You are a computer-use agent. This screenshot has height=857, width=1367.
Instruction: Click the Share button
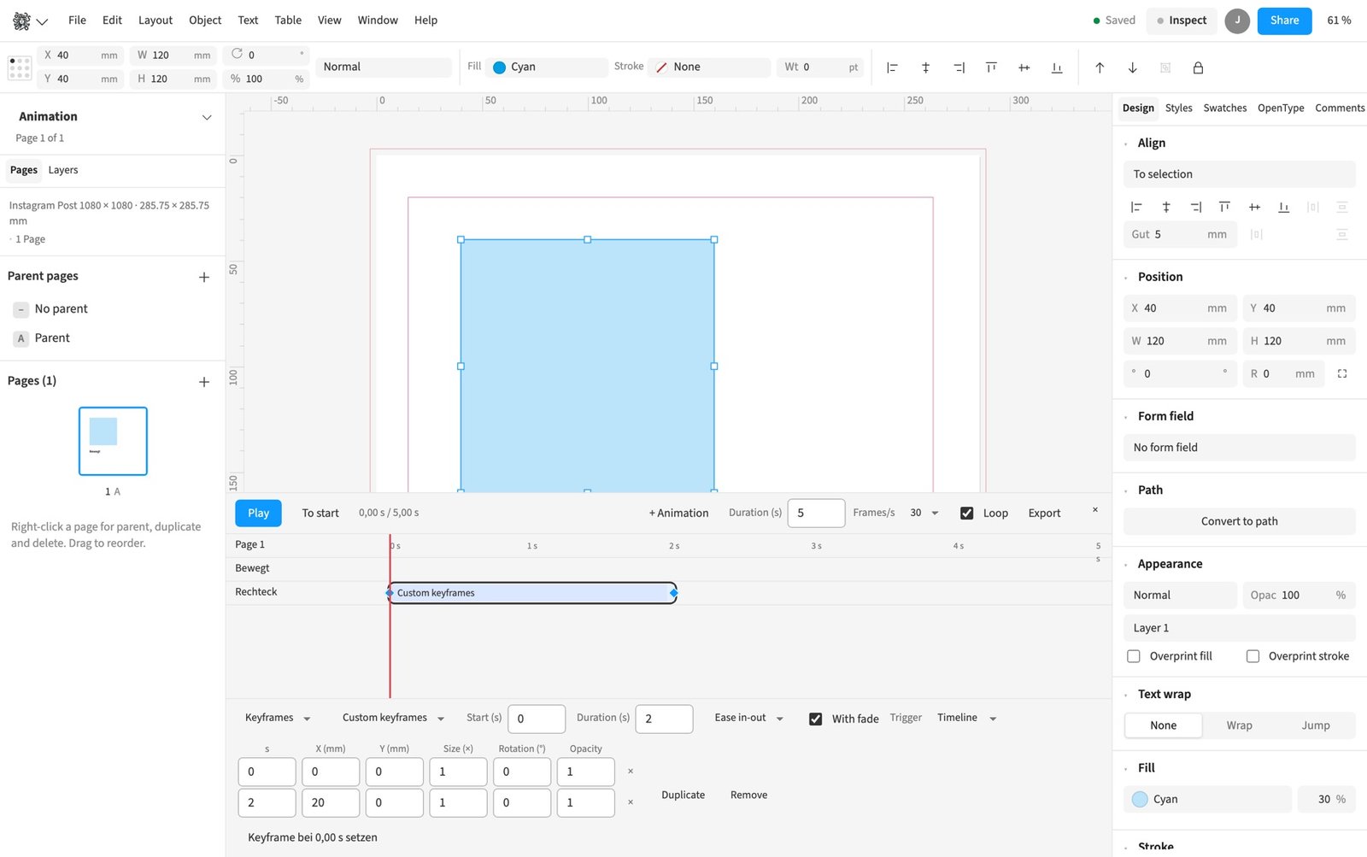coord(1284,21)
